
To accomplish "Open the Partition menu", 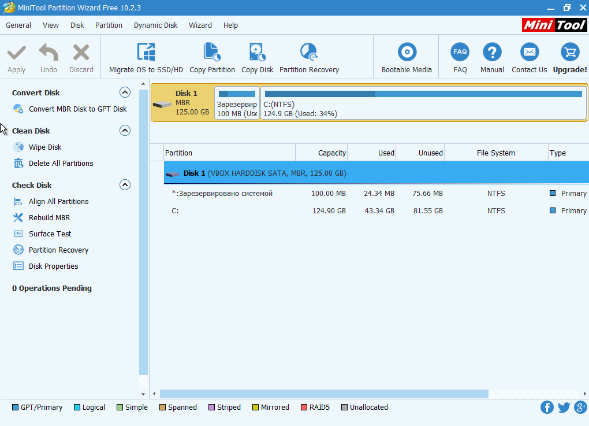I will 109,25.
